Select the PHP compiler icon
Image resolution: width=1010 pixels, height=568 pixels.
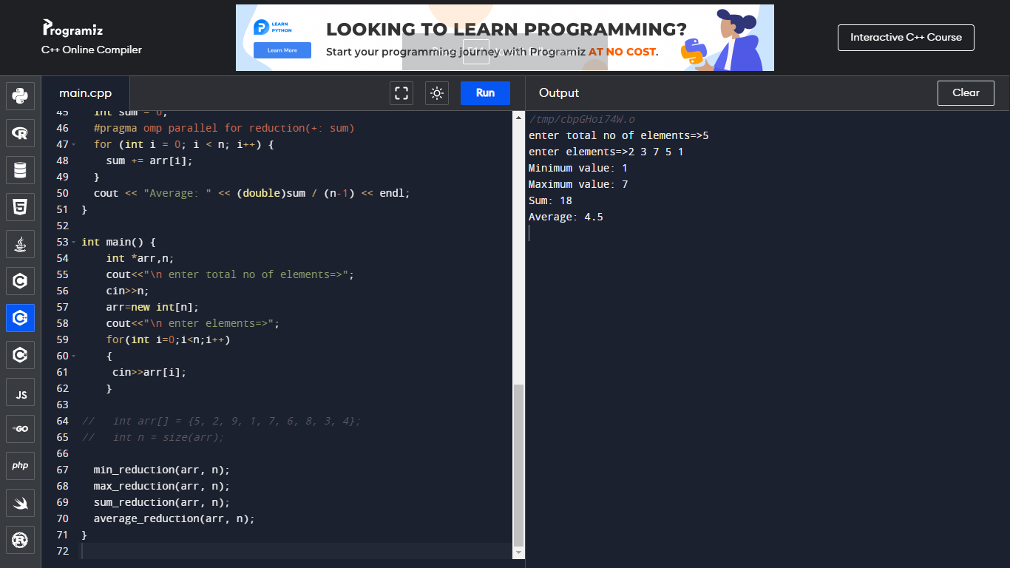click(20, 465)
